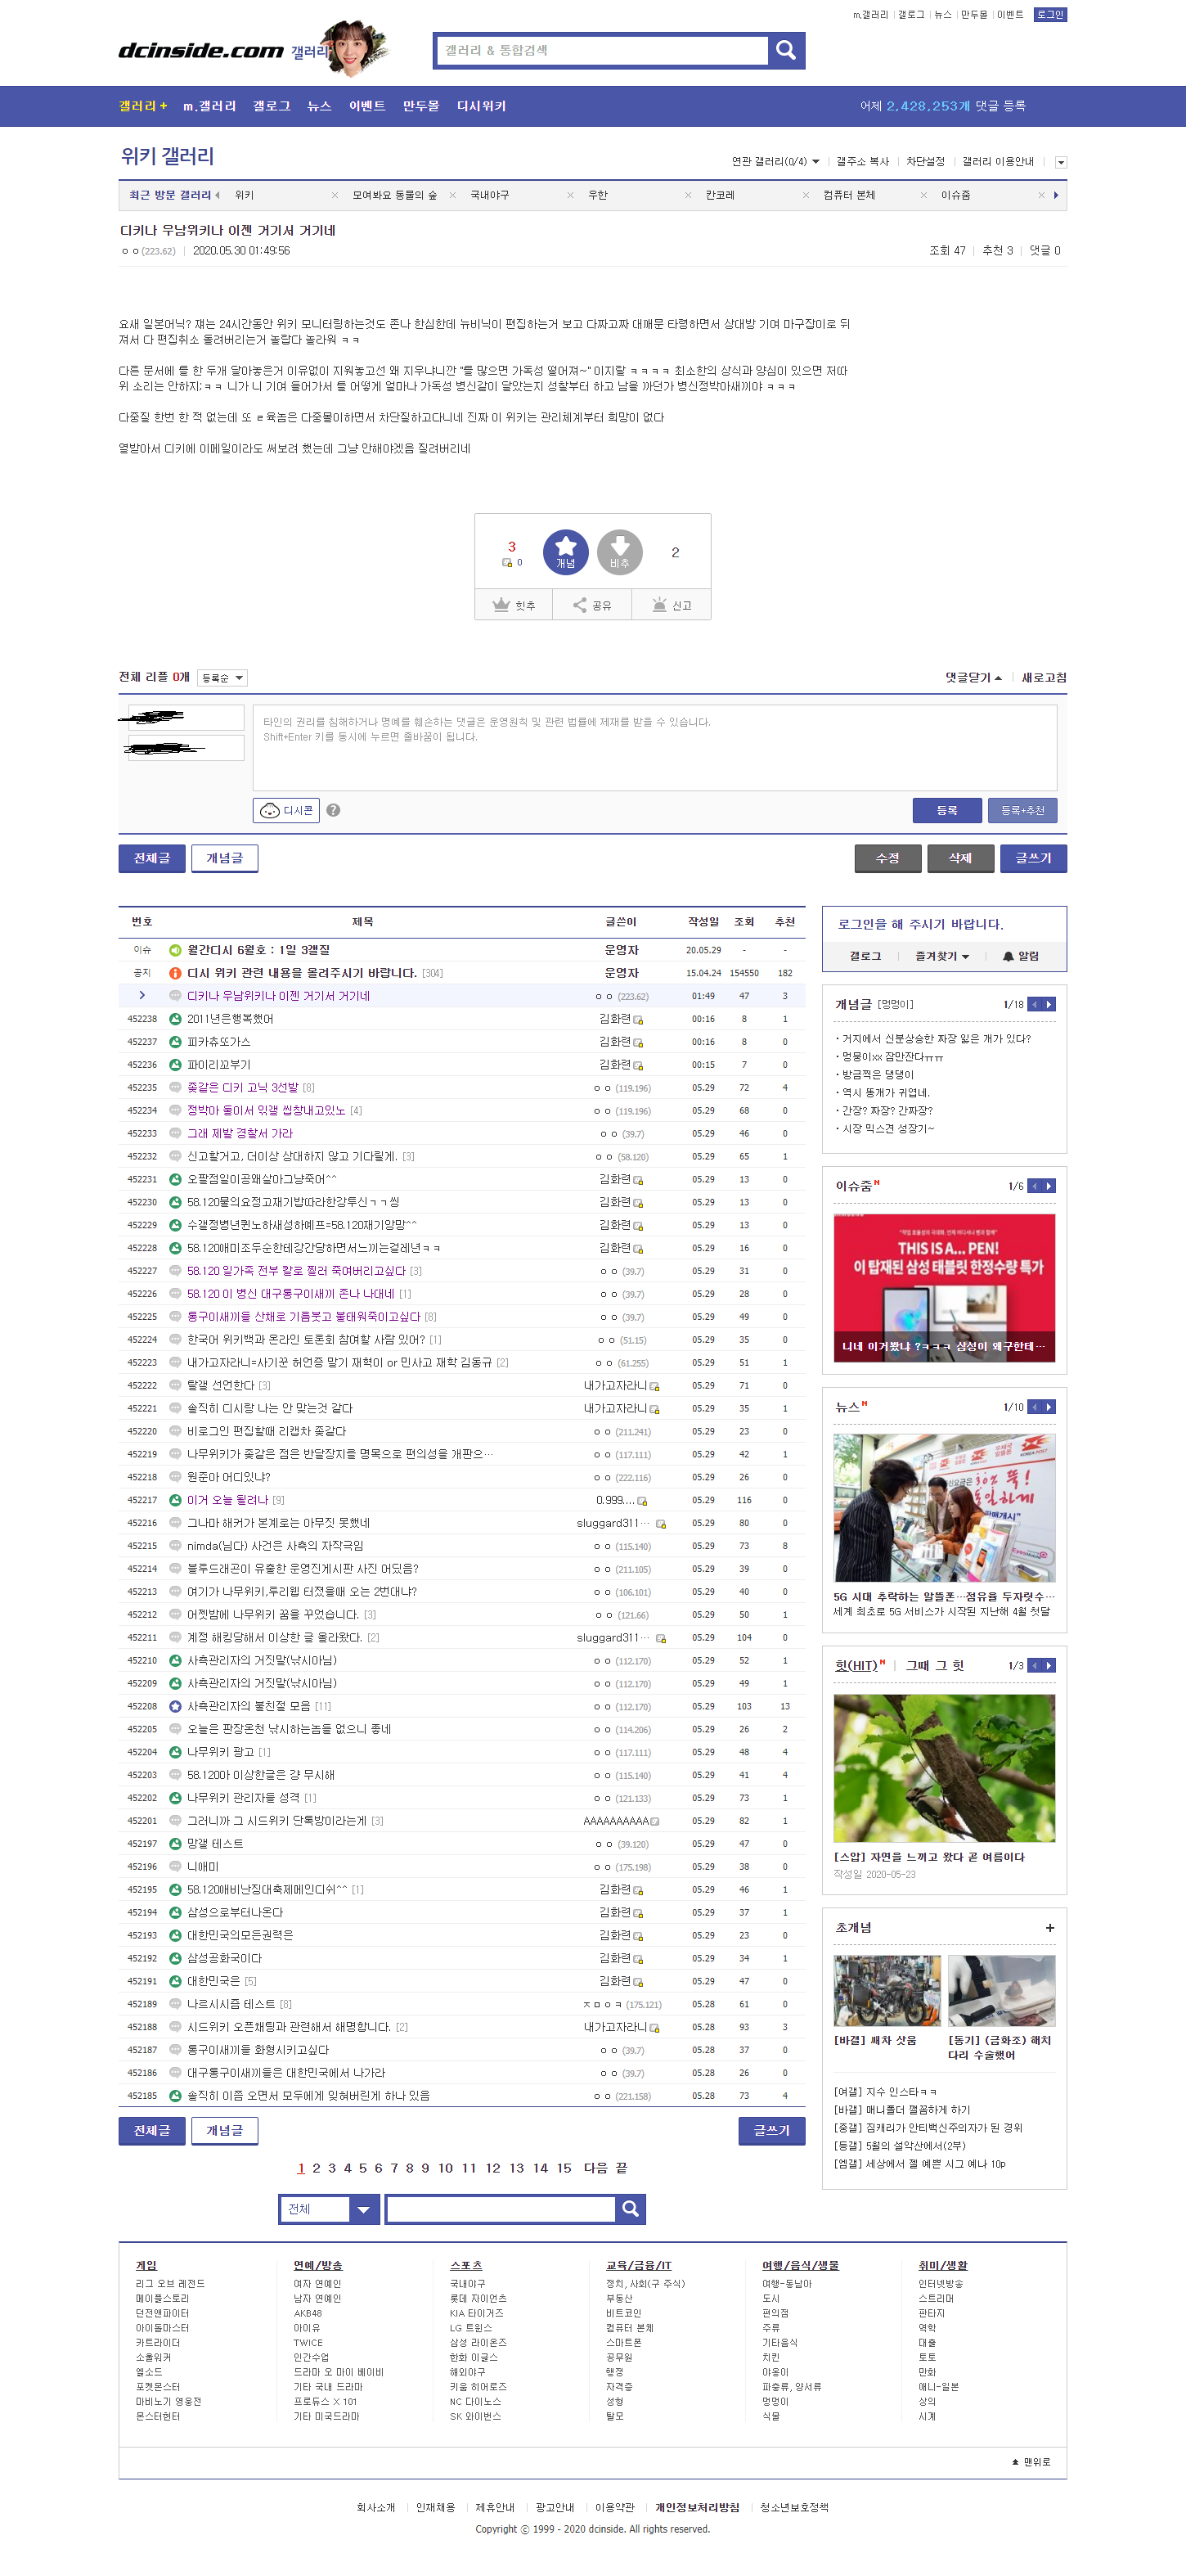The height and width of the screenshot is (2576, 1186).
Task: Click the 공유 share icon
Action: pos(580,605)
